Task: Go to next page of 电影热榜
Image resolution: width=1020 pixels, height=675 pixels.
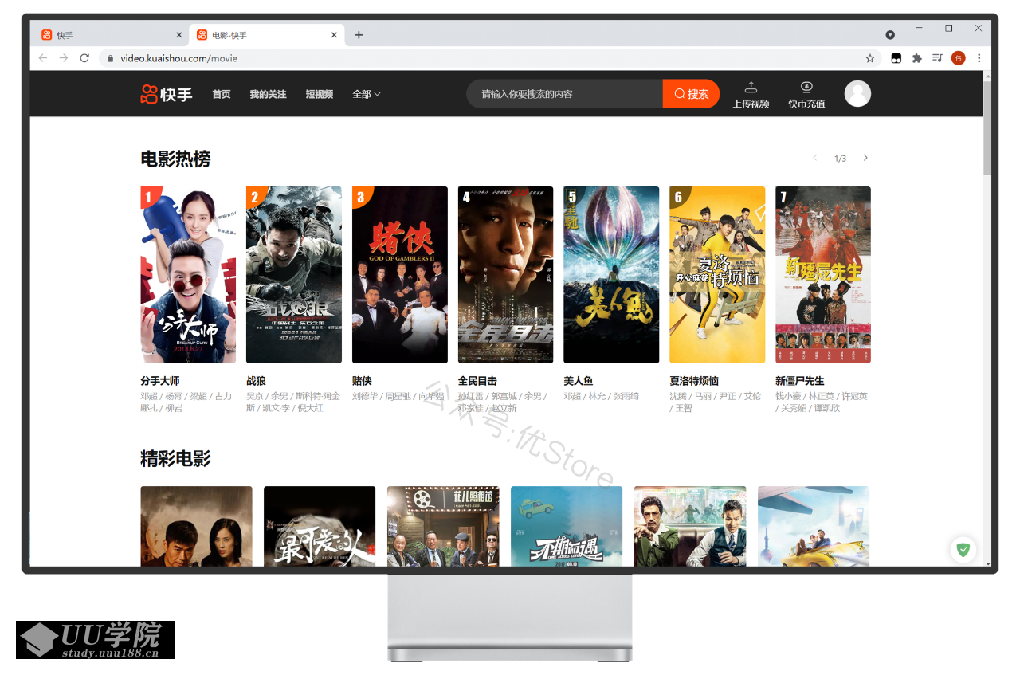Action: click(x=865, y=158)
